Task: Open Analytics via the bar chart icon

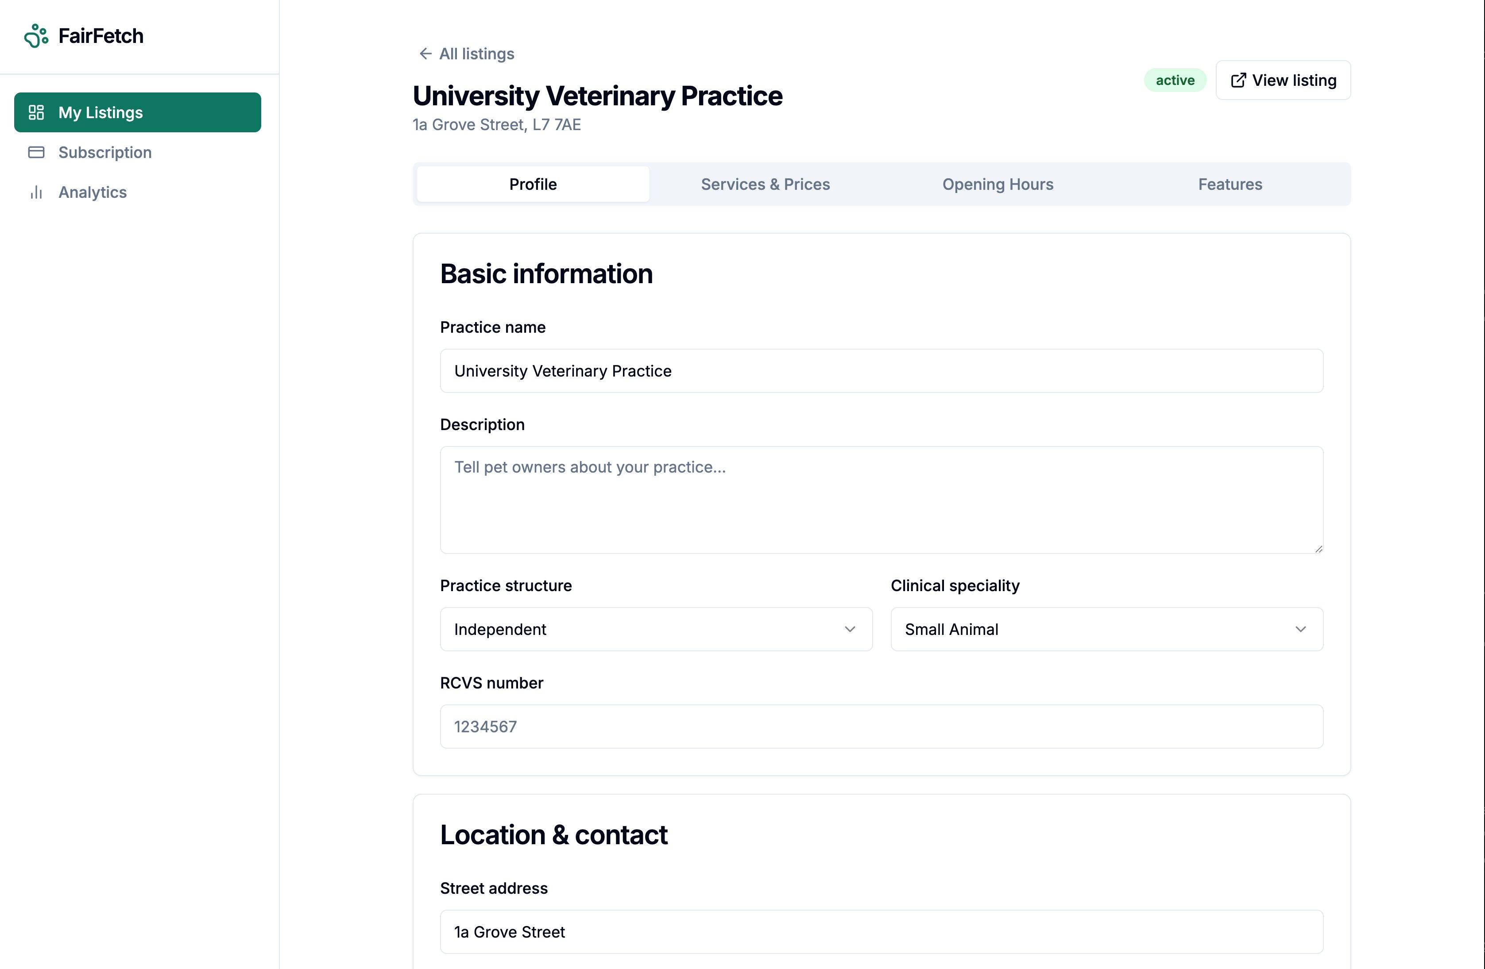Action: (x=36, y=192)
